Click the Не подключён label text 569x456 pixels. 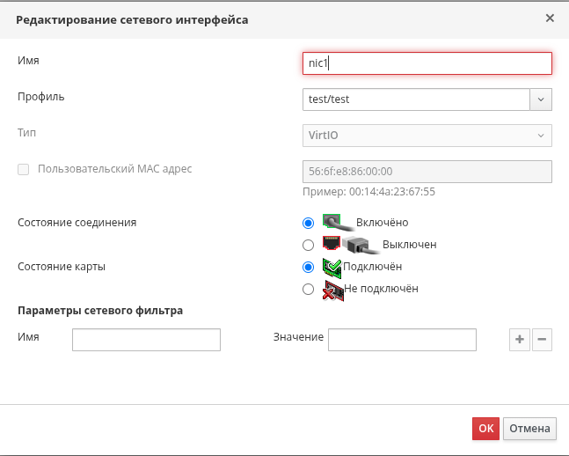(381, 289)
